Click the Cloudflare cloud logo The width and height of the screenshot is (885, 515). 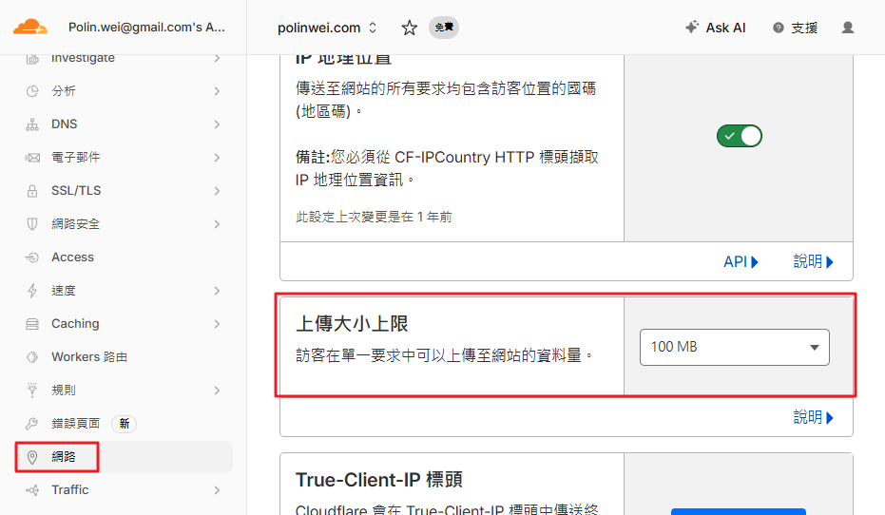click(x=30, y=27)
